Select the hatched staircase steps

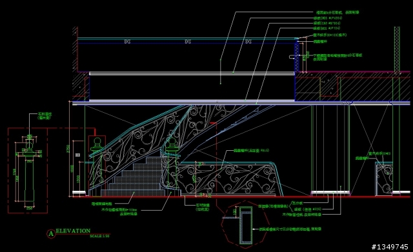(x=134, y=177)
